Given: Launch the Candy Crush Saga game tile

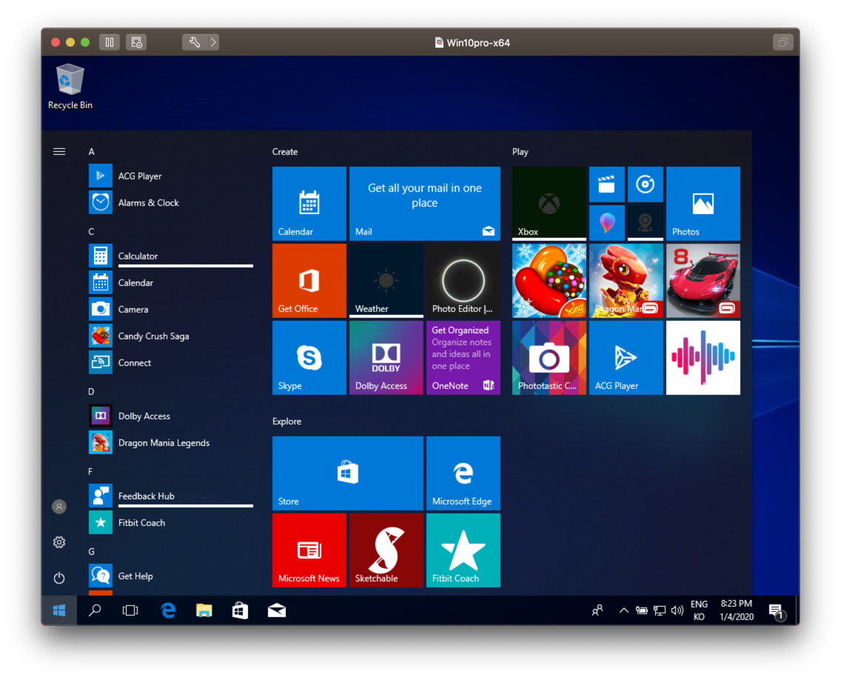Looking at the screenshot, I should click(x=549, y=280).
